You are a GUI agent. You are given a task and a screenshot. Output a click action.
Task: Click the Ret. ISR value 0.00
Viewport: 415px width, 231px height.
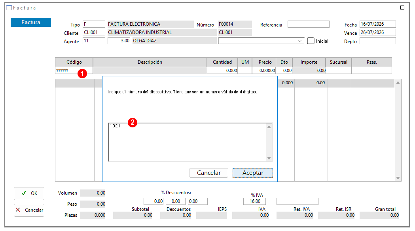(336, 215)
